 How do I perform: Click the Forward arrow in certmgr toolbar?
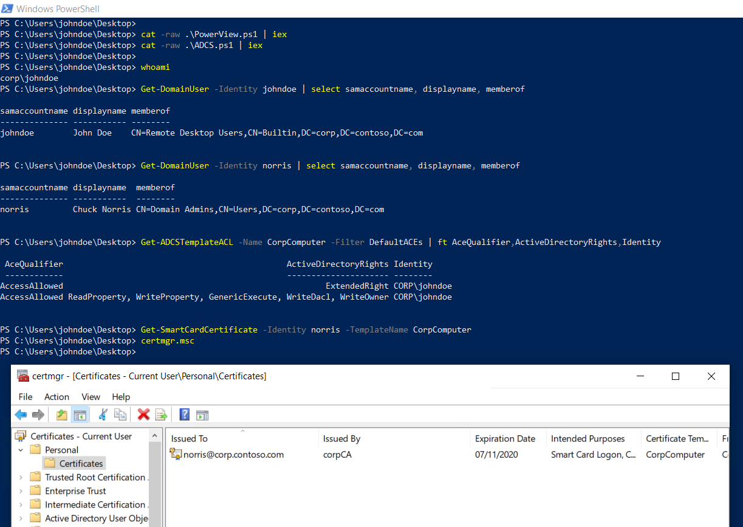(38, 415)
